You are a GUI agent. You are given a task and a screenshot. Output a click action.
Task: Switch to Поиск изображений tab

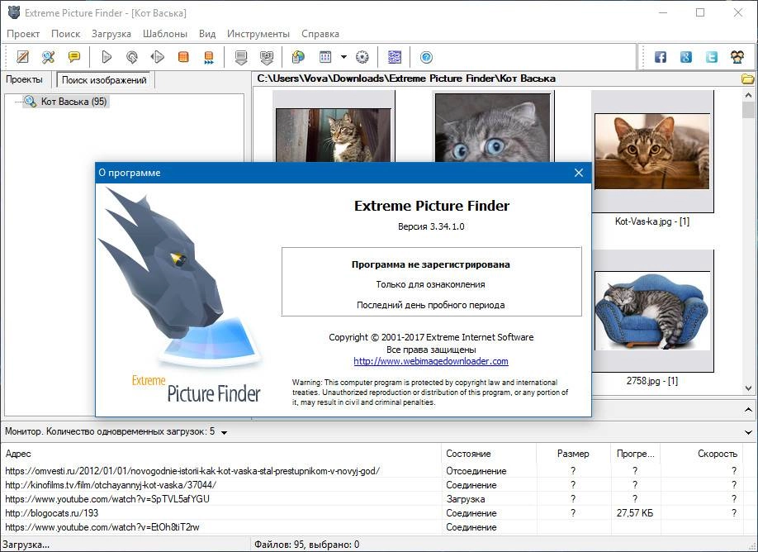click(x=104, y=80)
